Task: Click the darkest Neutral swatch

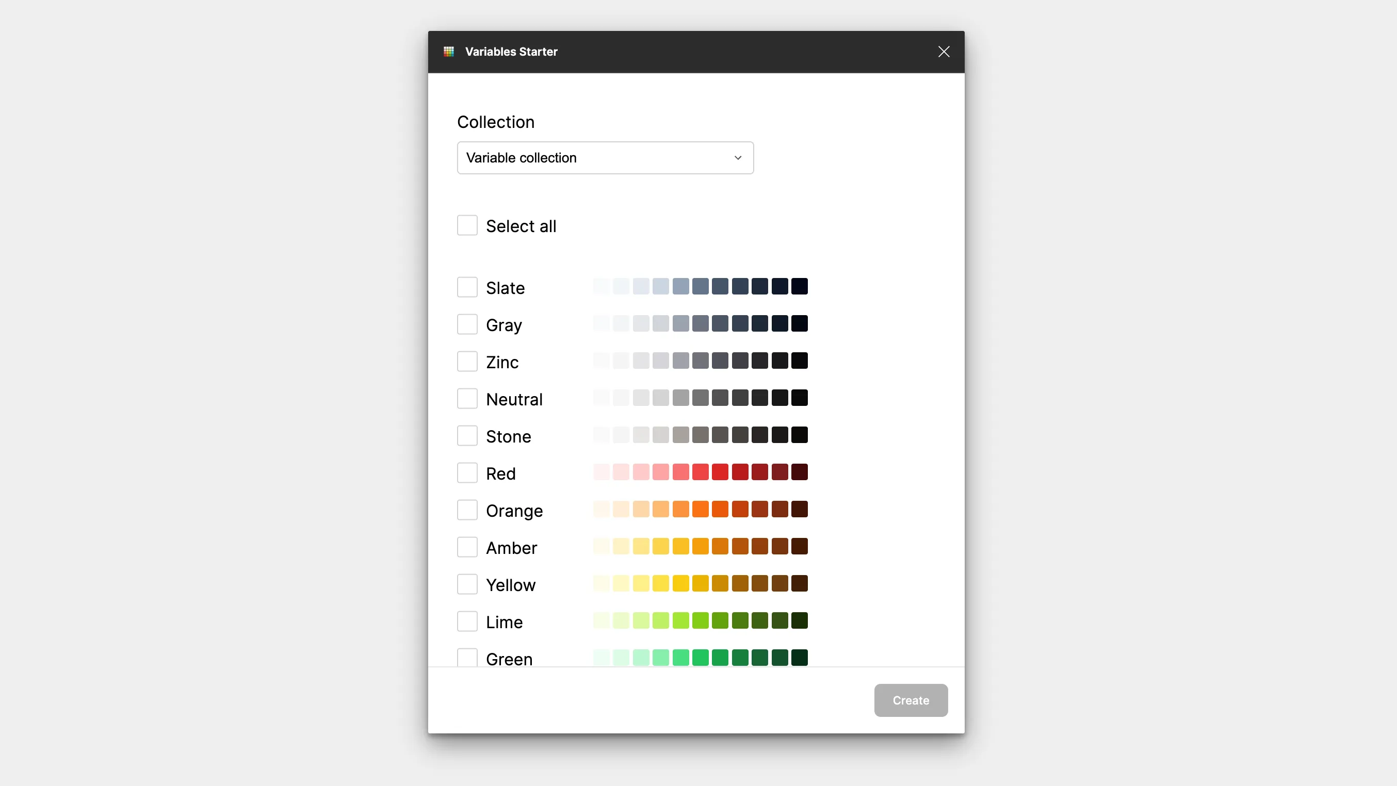Action: tap(800, 398)
